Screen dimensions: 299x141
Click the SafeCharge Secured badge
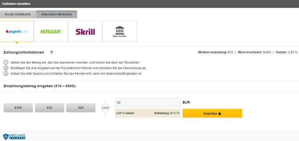[x=14, y=136]
